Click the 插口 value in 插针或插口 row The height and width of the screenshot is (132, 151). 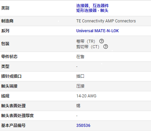pos(80,76)
